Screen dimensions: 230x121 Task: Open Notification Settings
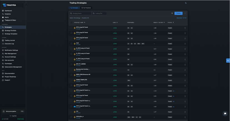[x=11, y=50]
